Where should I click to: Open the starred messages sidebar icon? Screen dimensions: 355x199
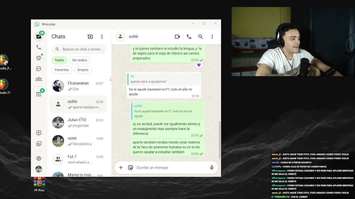pos(39,133)
